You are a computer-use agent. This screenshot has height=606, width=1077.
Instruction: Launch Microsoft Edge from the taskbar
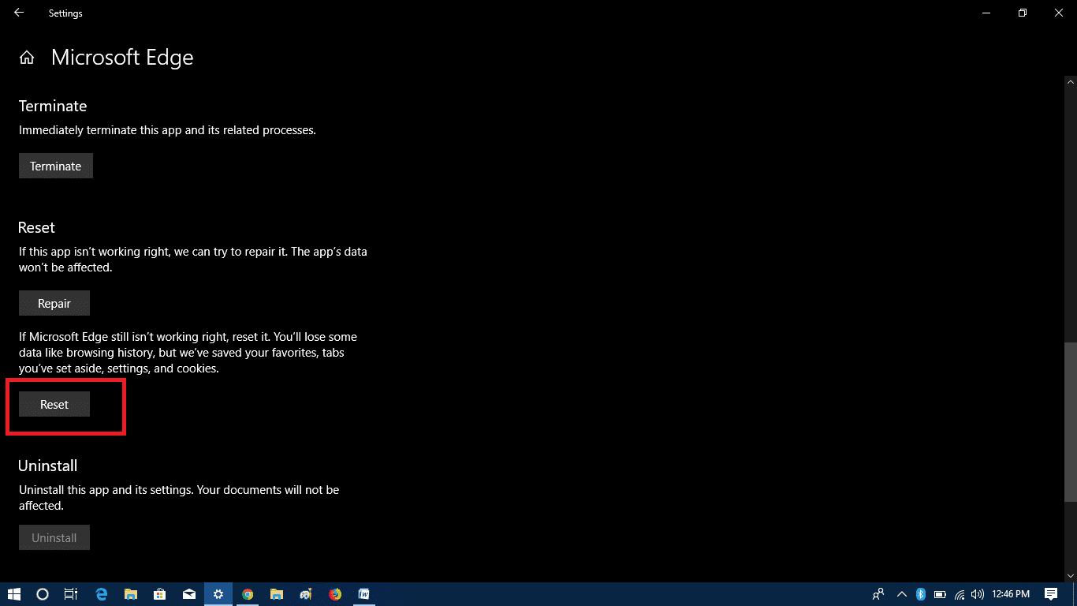click(102, 594)
